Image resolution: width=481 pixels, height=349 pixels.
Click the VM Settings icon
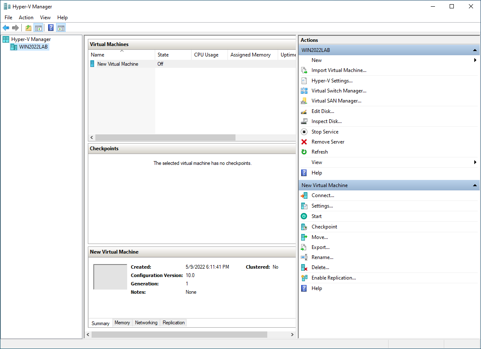[x=304, y=206]
